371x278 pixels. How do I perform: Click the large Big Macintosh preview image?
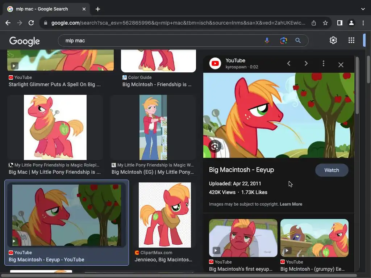(x=279, y=115)
